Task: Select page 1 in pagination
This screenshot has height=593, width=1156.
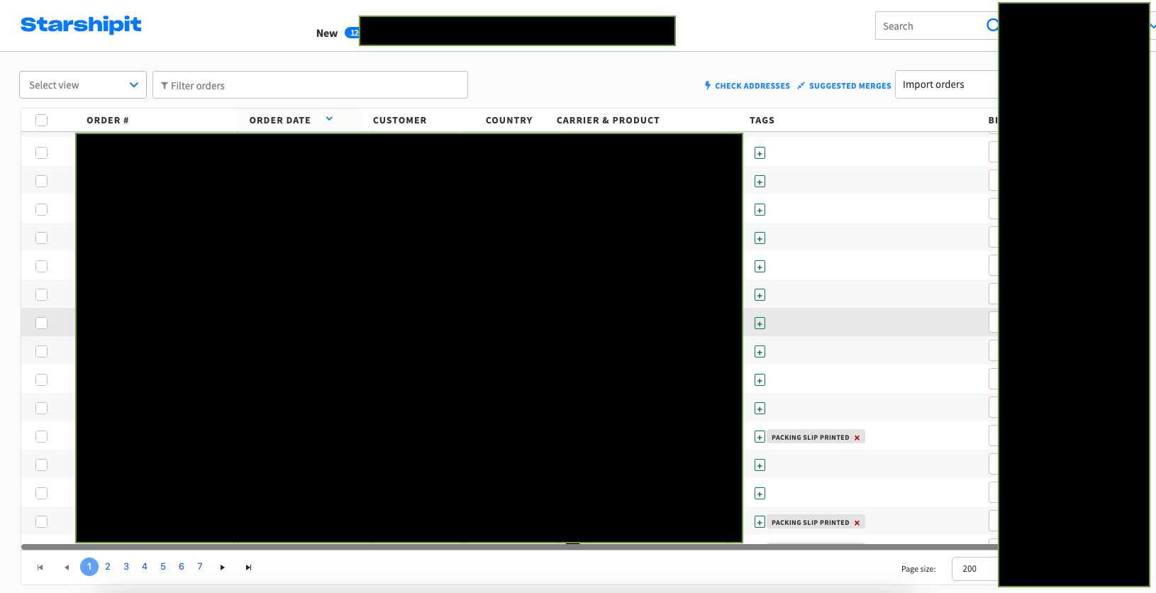Action: pos(89,567)
